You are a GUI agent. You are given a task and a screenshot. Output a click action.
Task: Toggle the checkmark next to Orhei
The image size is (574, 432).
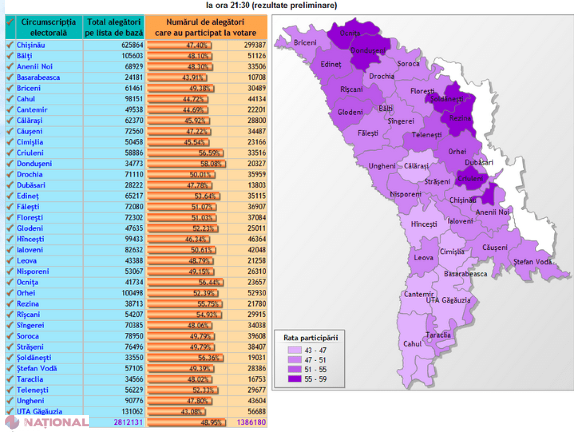(10, 293)
